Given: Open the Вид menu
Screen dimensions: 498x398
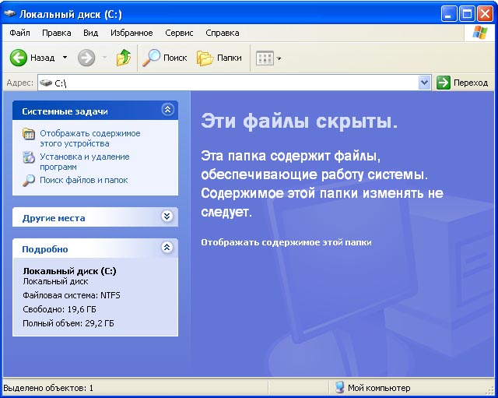Looking at the screenshot, I should (x=90, y=33).
